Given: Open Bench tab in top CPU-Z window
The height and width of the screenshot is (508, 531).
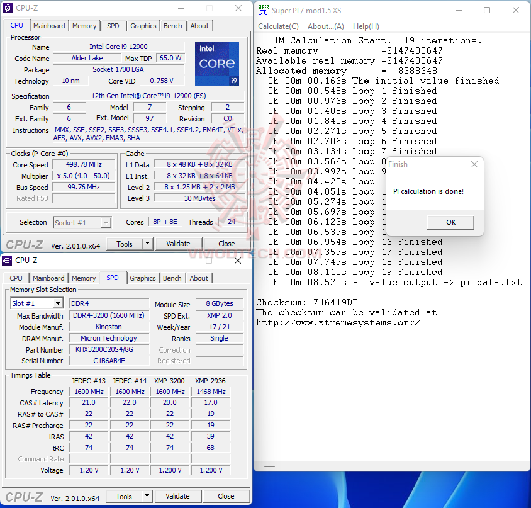Looking at the screenshot, I should tap(173, 26).
